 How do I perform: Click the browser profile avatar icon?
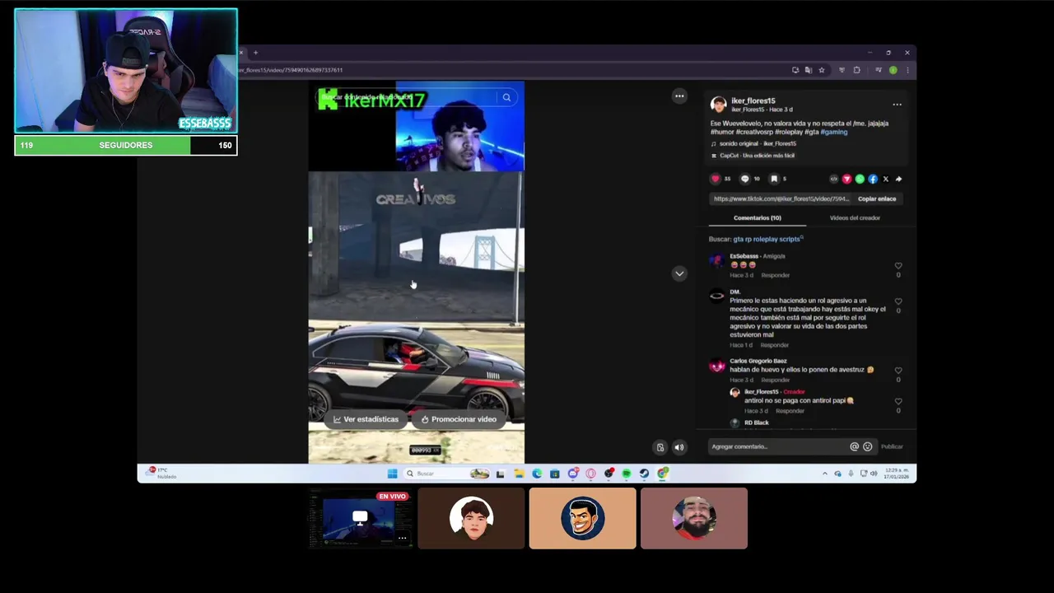tap(893, 70)
